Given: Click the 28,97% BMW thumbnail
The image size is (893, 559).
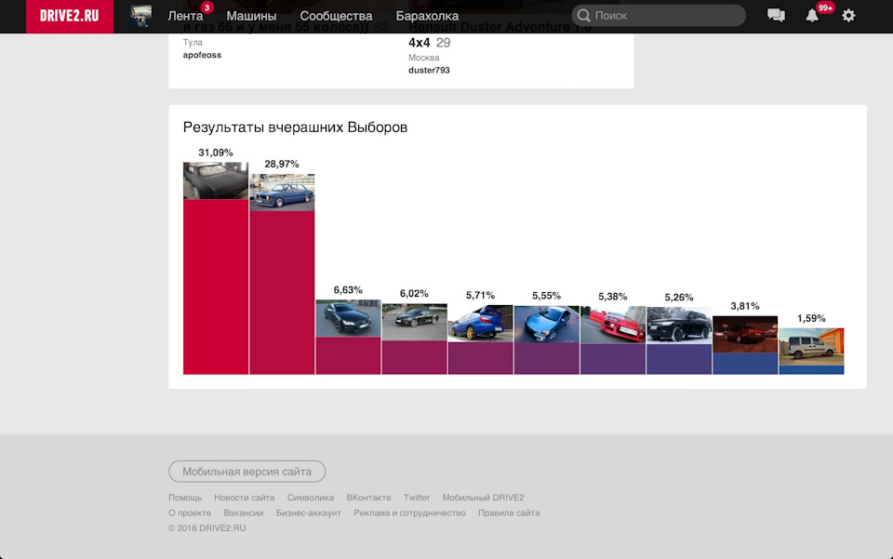Looking at the screenshot, I should pos(282,191).
